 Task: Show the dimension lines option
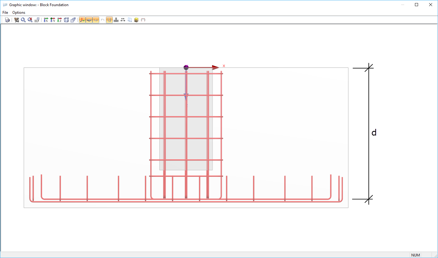point(123,20)
